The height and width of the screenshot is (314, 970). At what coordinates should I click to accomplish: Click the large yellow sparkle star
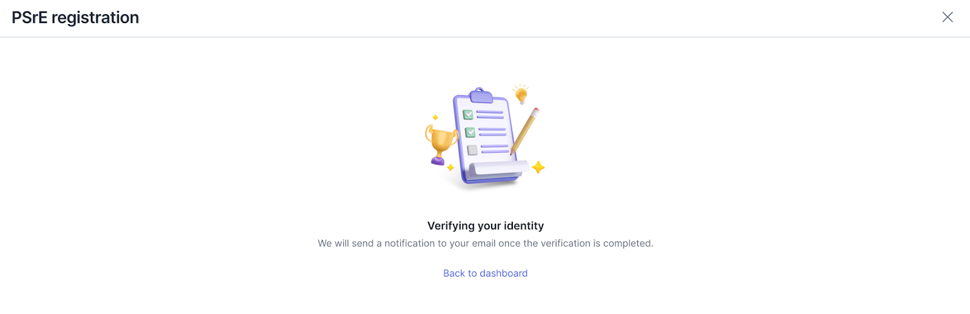pyautogui.click(x=538, y=167)
